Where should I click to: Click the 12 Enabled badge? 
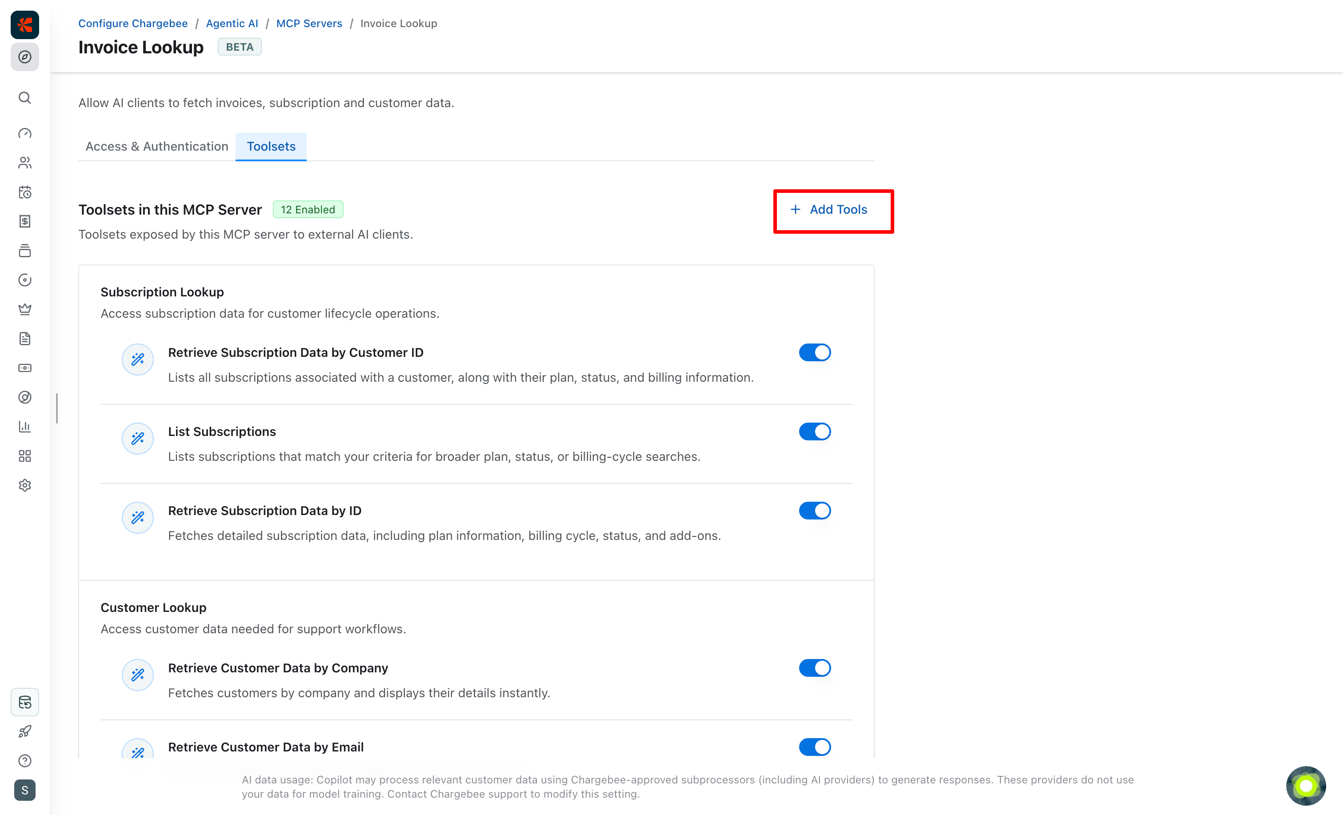coord(308,209)
